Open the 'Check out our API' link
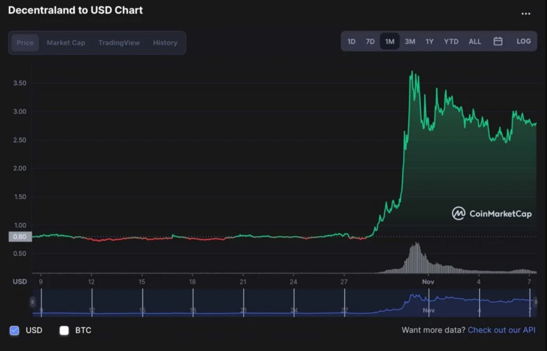547x351 pixels. click(x=501, y=330)
